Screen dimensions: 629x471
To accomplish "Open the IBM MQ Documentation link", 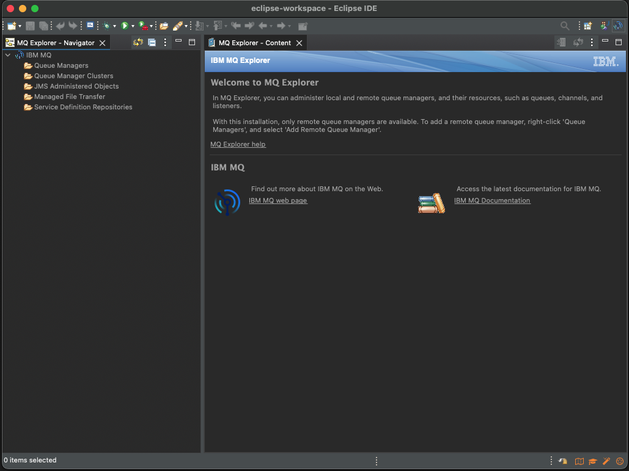I will click(492, 200).
